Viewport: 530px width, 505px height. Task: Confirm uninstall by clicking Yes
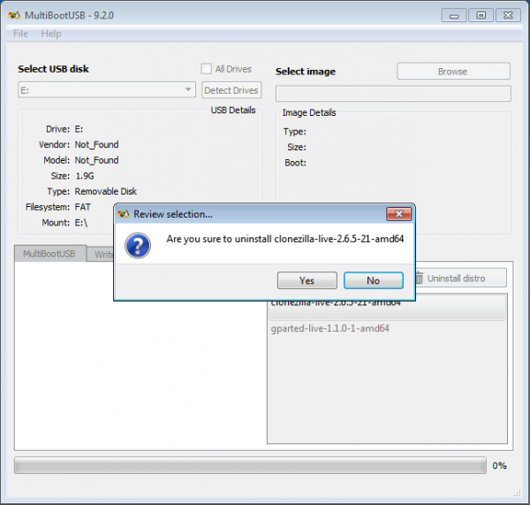click(x=307, y=280)
